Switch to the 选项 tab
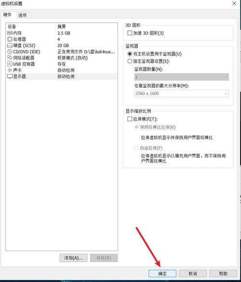 23,15
